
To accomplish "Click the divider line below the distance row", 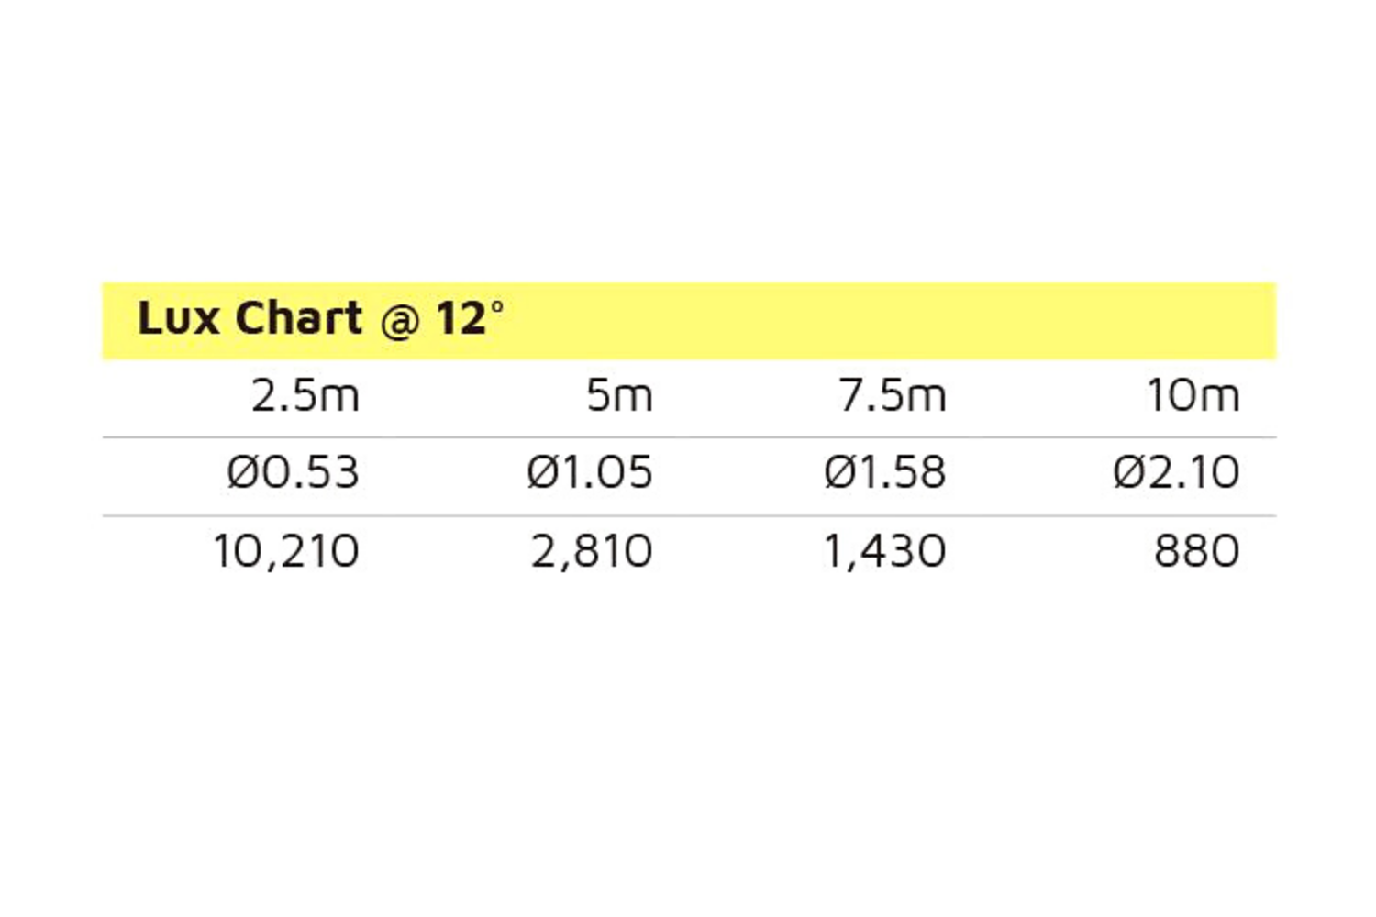I will (688, 437).
